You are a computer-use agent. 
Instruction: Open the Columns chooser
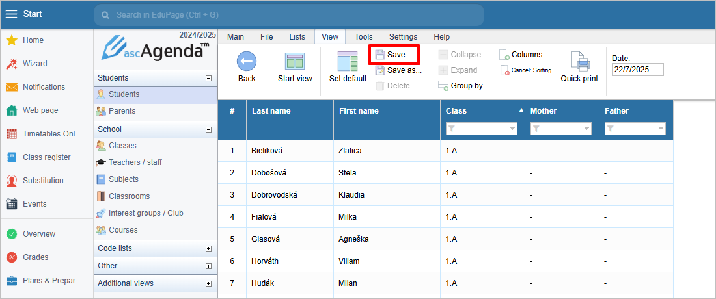pos(521,55)
